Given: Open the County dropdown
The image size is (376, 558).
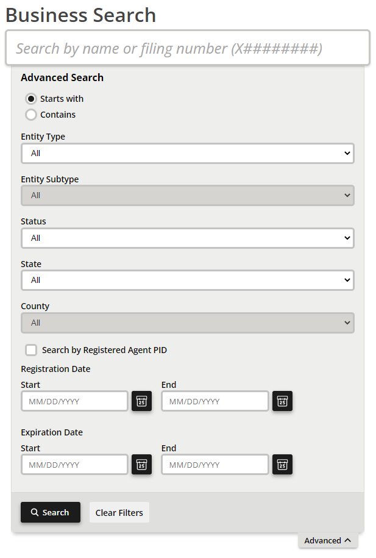Looking at the screenshot, I should point(187,323).
